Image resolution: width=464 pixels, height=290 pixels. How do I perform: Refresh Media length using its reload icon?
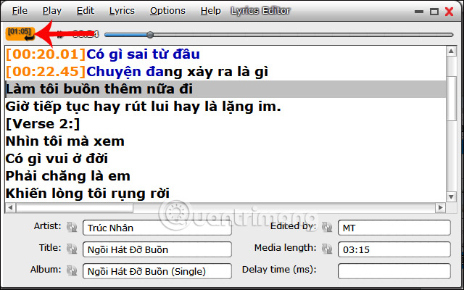327,249
